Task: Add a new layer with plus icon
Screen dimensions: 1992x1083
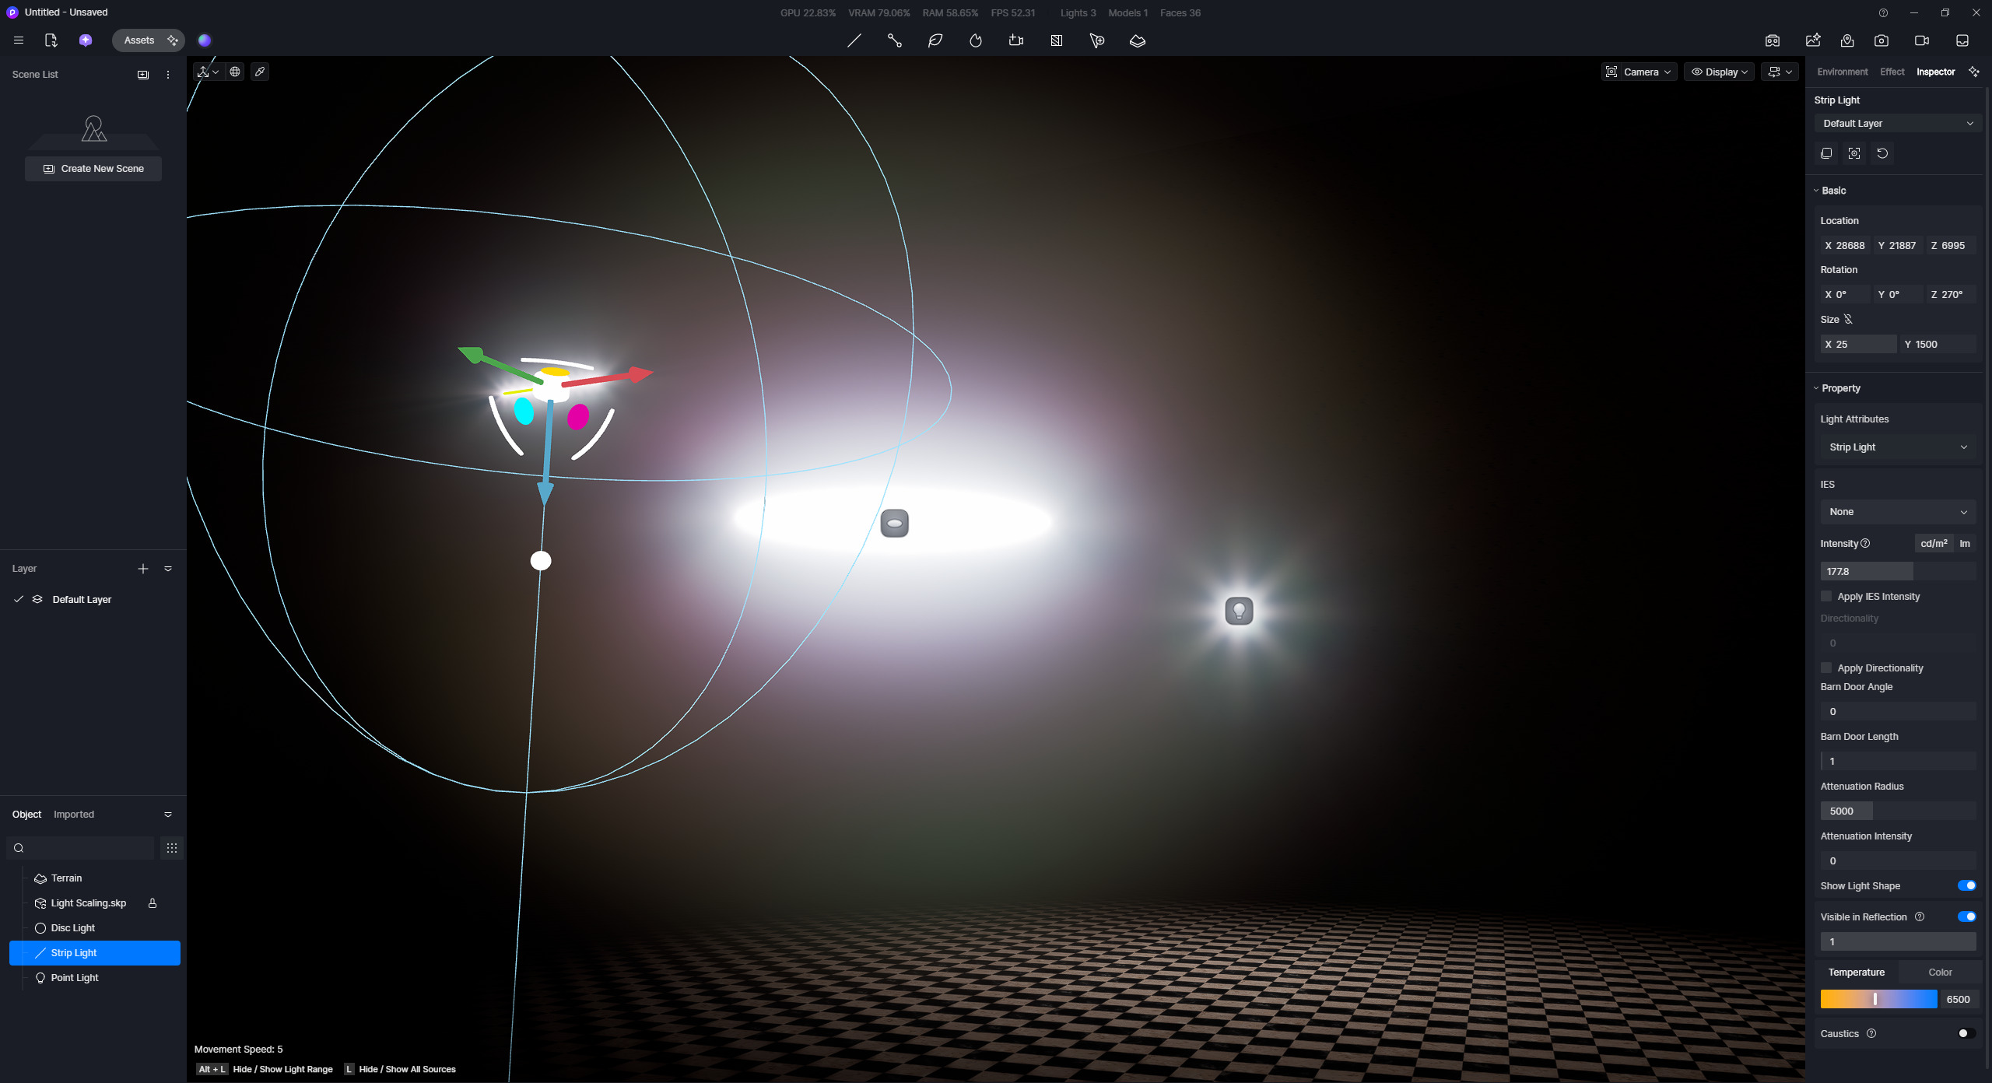Action: tap(143, 569)
